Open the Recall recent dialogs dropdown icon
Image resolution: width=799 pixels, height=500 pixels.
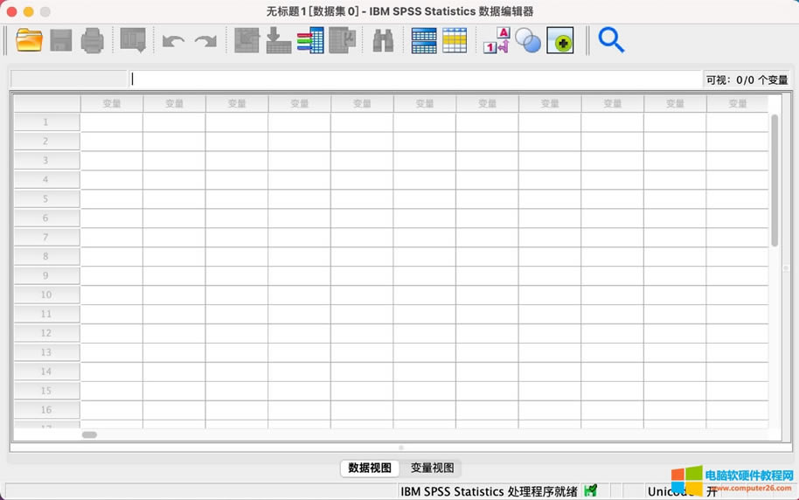point(133,40)
